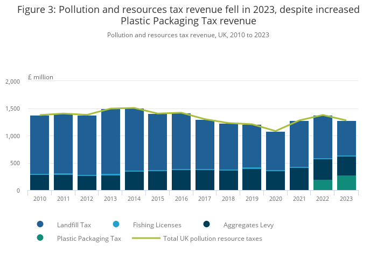Select the 2022 green Plastic Packaging bar segment

[x=323, y=185]
